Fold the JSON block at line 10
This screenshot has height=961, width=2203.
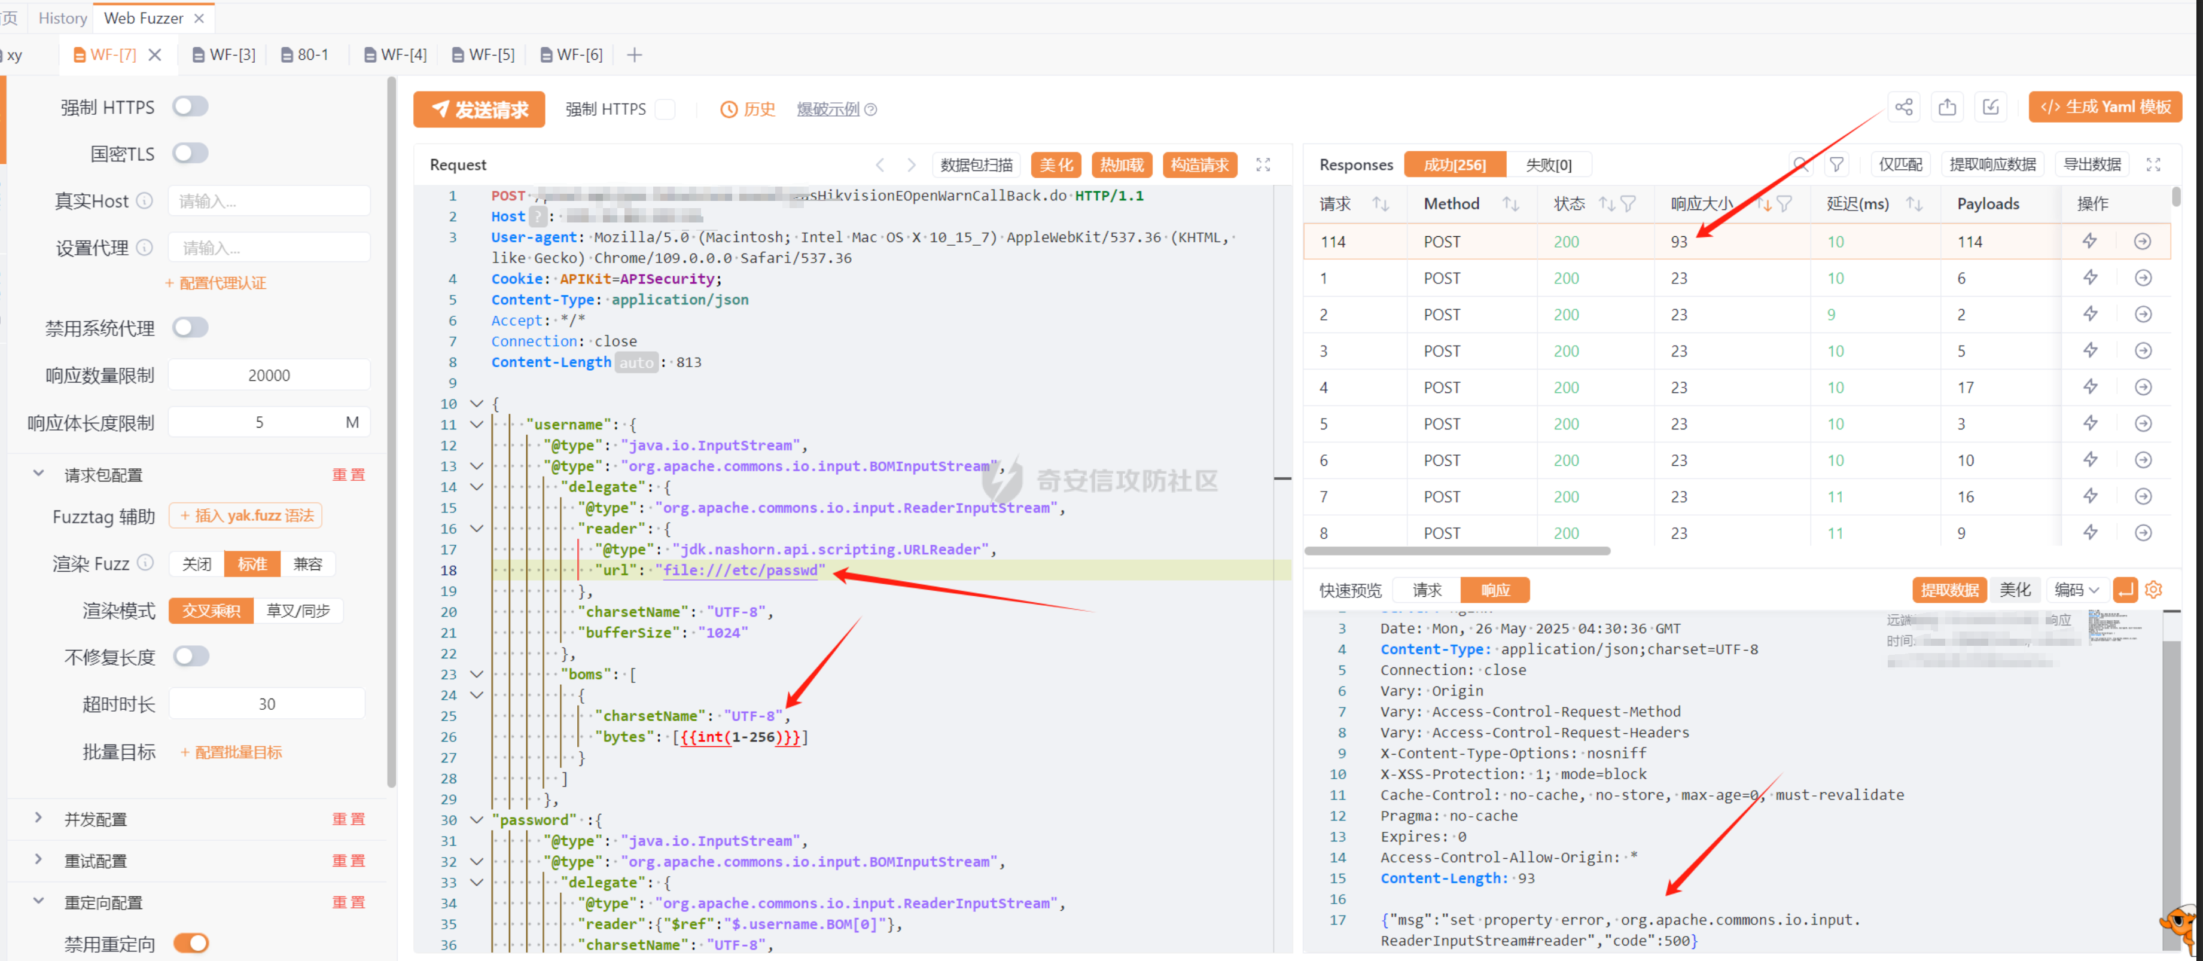pos(477,404)
